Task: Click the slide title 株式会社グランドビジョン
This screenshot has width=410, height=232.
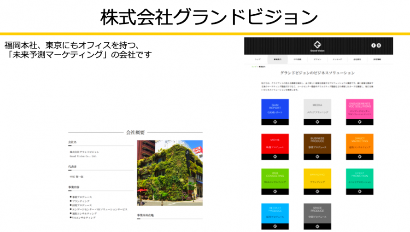Action: tap(209, 17)
